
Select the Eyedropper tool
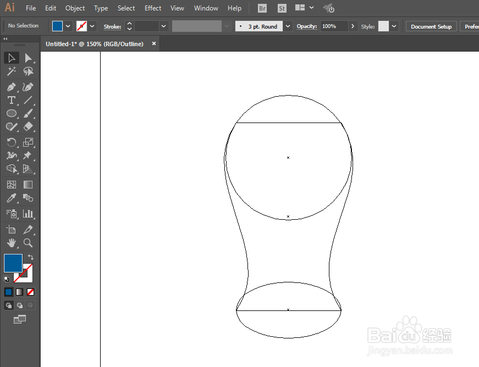click(x=12, y=198)
